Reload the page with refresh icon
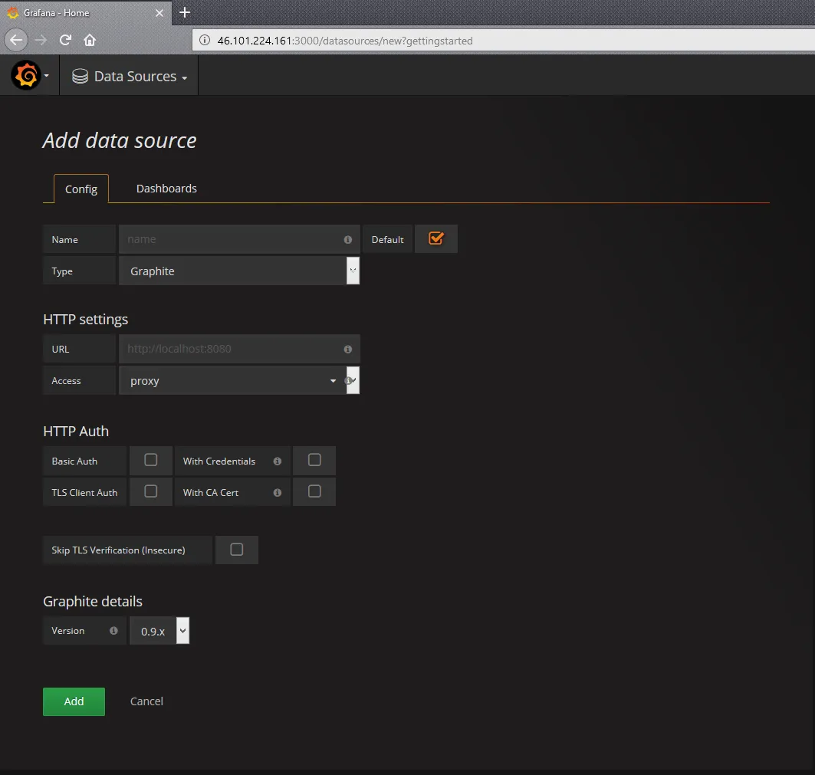815x775 pixels. pyautogui.click(x=65, y=40)
